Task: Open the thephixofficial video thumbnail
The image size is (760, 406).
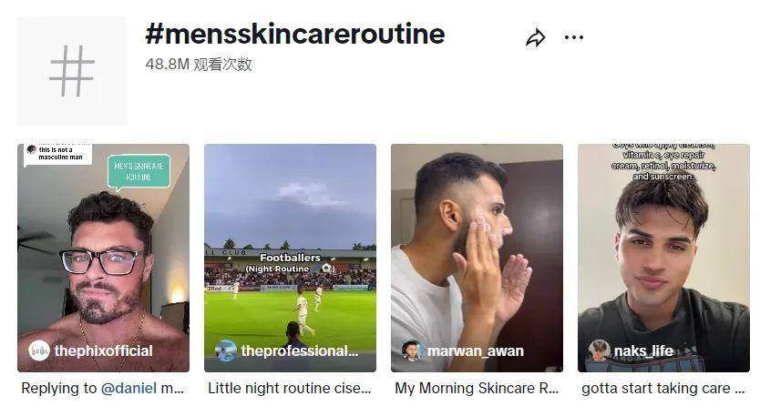Action: [103, 258]
